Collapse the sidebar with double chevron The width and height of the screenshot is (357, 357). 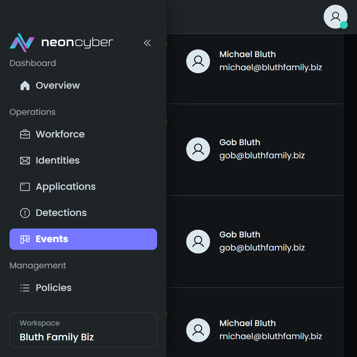(147, 43)
